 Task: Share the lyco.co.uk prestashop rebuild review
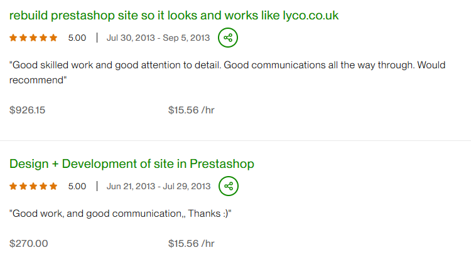(x=228, y=38)
